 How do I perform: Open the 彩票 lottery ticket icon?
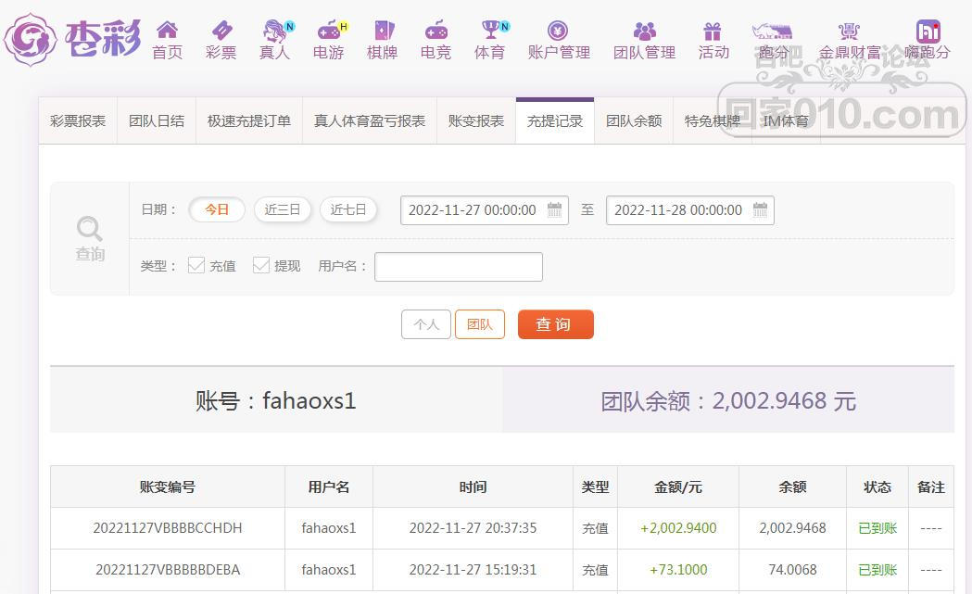point(221,29)
